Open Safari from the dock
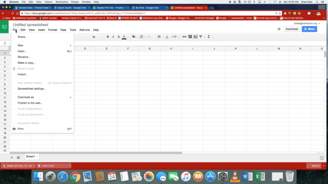 63,176
